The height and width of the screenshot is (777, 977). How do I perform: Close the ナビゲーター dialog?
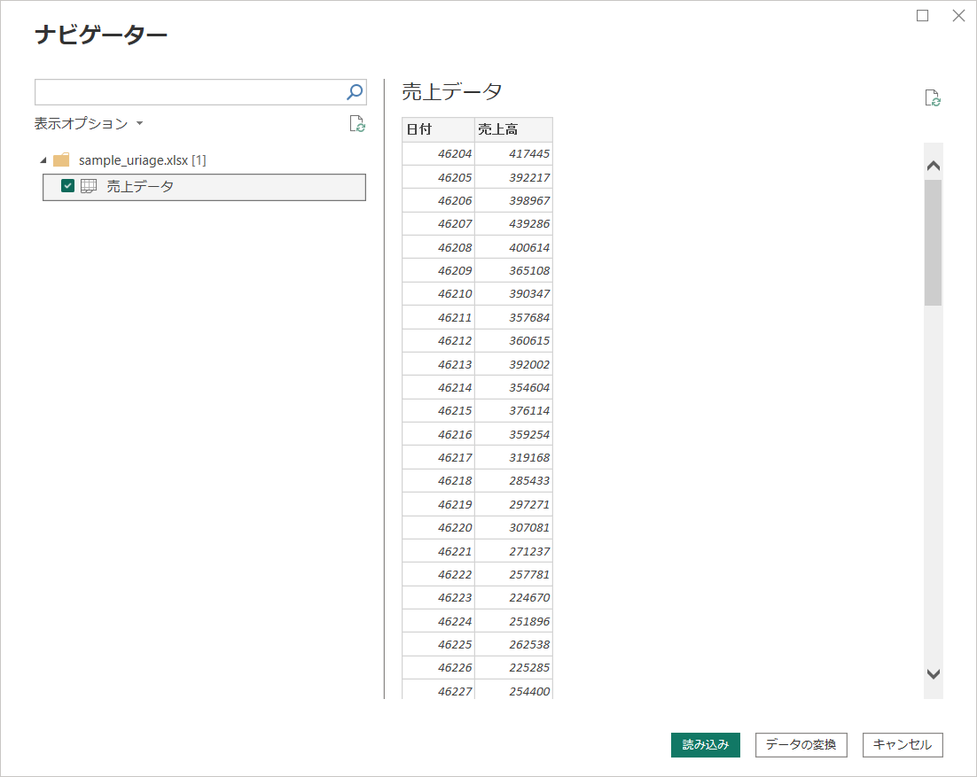pos(959,16)
